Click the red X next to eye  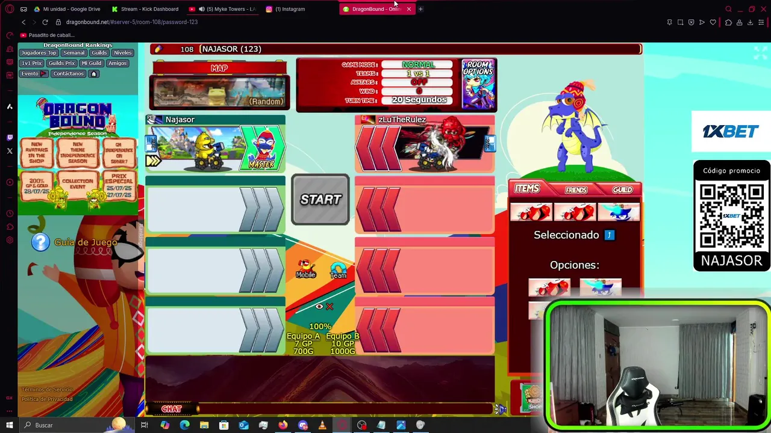tap(329, 307)
